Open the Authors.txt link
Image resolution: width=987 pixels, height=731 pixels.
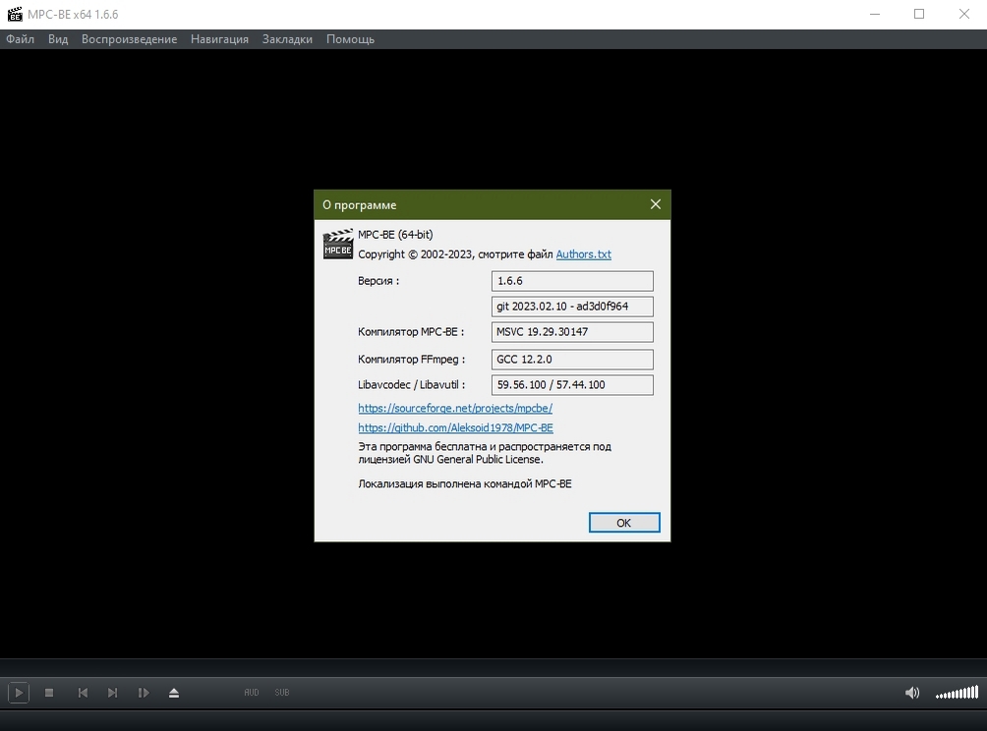pos(583,254)
